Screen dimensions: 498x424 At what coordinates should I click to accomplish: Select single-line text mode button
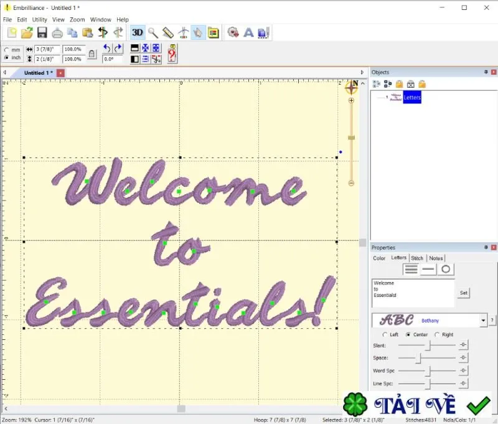[x=428, y=270]
